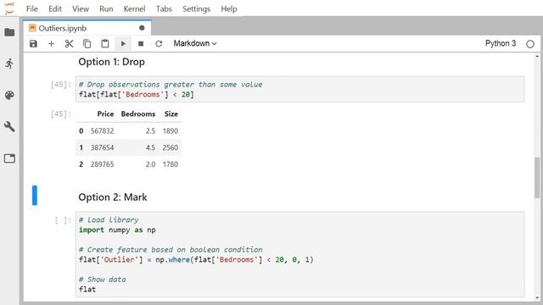Screen dimensions: 543x305
Task: Click the output prompt [45] beside the table
Action: pos(60,114)
